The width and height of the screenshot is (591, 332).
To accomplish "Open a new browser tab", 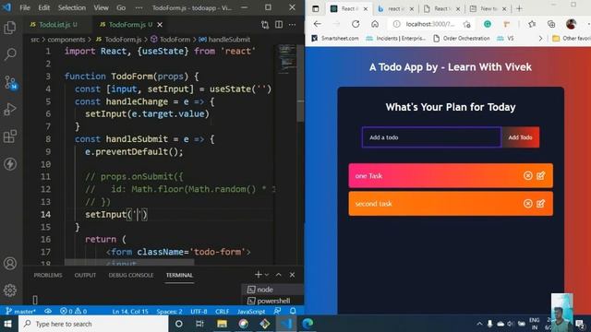I will coord(519,8).
